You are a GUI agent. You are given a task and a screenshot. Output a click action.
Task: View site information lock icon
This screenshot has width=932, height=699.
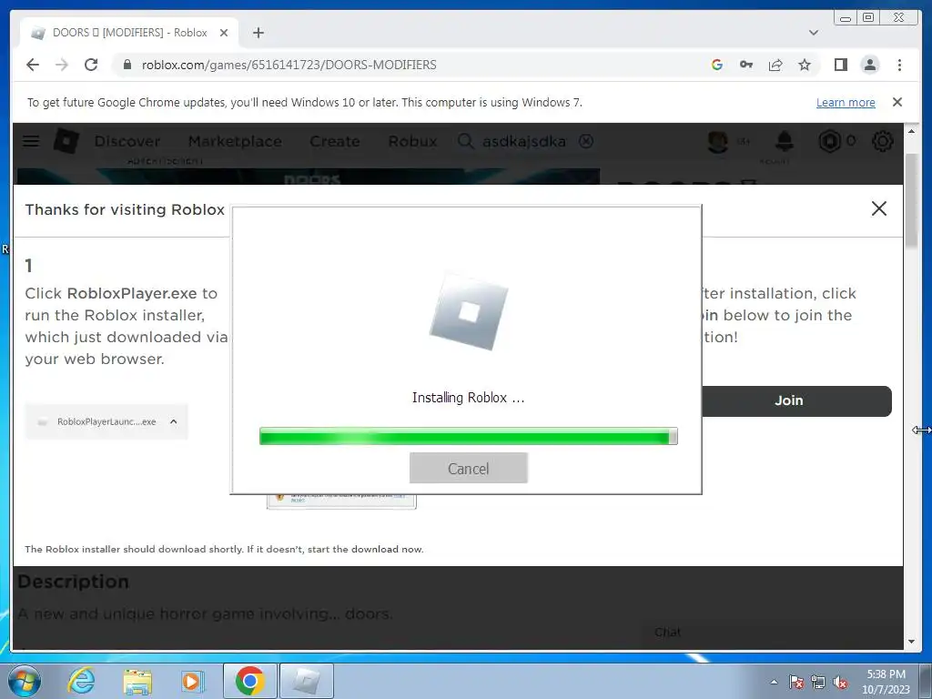(127, 65)
